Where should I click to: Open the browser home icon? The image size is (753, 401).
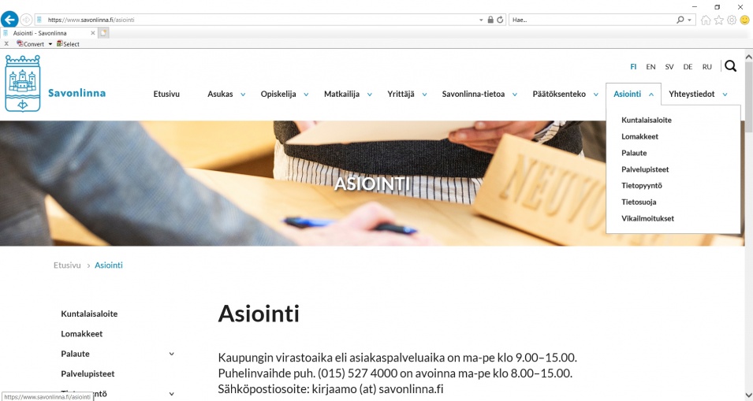point(706,20)
